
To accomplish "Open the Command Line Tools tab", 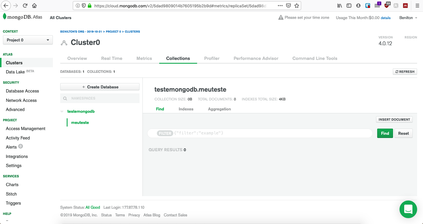I will tap(315, 58).
